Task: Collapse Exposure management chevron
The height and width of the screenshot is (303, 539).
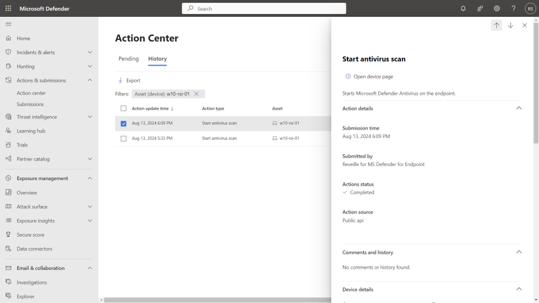Action: pyautogui.click(x=90, y=178)
